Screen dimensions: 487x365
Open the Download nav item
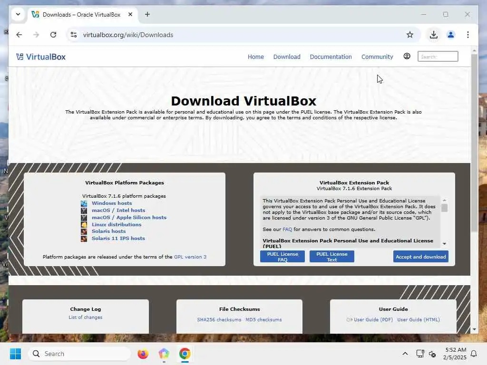287,57
